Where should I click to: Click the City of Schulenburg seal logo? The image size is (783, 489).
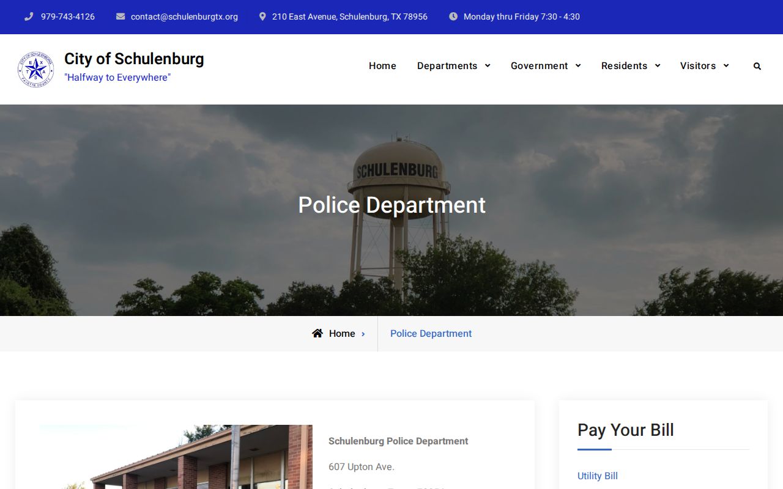click(x=36, y=69)
